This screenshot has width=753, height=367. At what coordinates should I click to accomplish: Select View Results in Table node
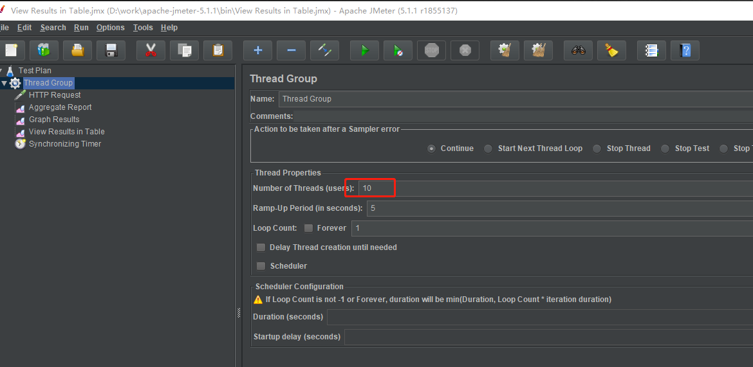(x=67, y=132)
